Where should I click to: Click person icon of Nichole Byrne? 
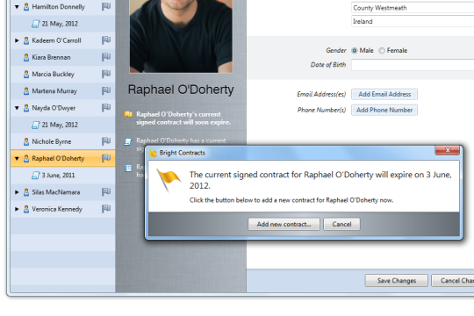click(26, 141)
